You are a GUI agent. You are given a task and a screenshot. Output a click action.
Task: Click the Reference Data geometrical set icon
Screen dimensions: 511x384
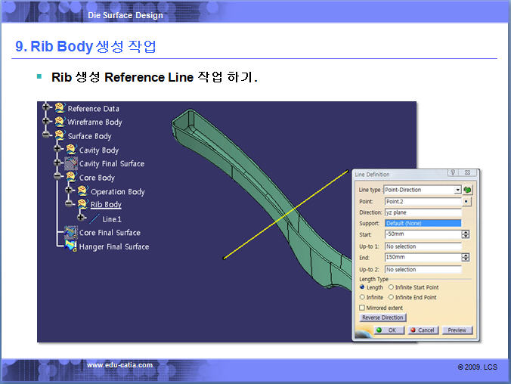tap(59, 108)
